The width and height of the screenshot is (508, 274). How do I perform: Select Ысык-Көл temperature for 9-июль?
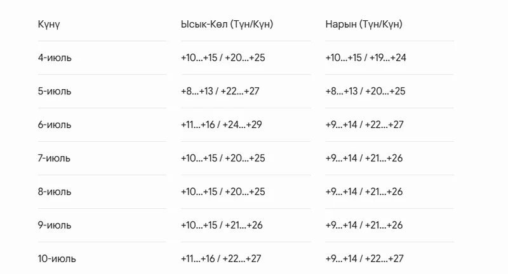pyautogui.click(x=222, y=225)
